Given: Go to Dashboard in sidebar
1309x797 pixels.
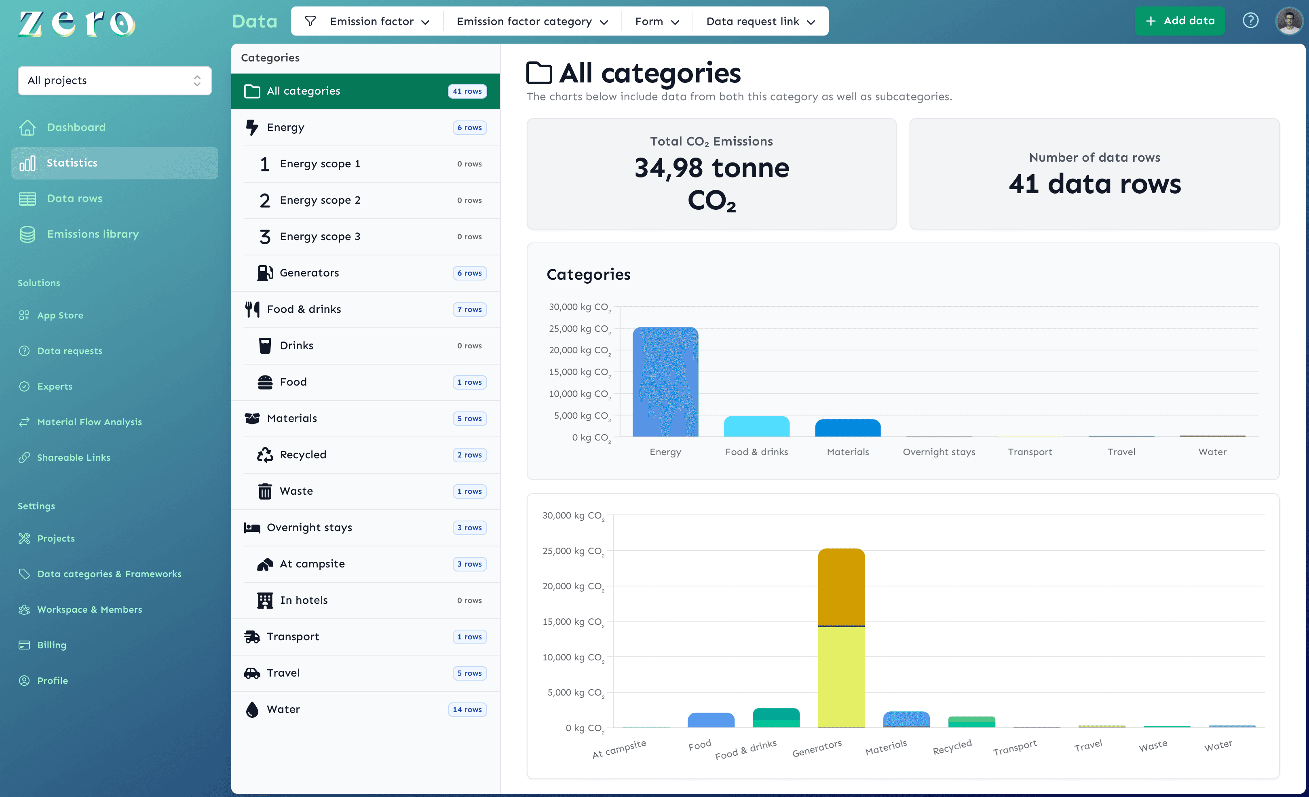Looking at the screenshot, I should pyautogui.click(x=76, y=127).
